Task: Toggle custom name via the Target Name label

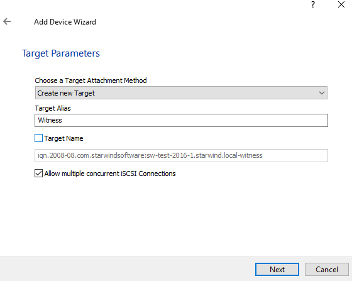Action: point(63,138)
